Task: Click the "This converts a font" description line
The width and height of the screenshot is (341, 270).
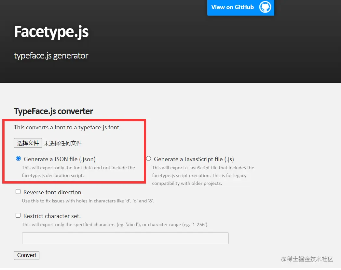Action: (67, 127)
